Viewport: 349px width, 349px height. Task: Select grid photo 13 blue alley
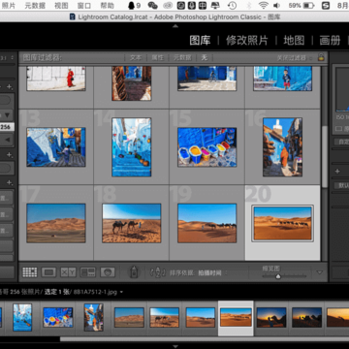(x=56, y=147)
